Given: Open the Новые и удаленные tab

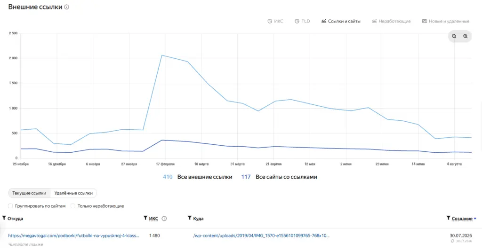Looking at the screenshot, I should (445, 21).
